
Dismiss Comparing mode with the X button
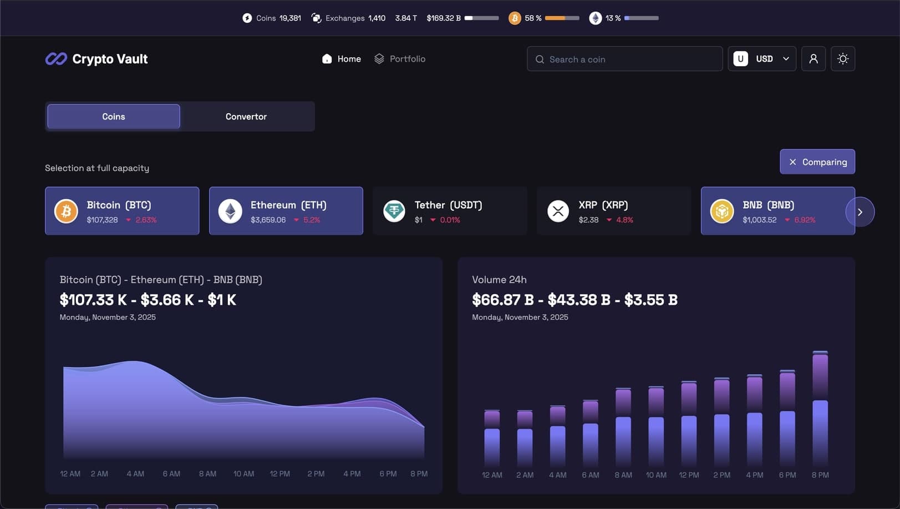click(x=793, y=162)
